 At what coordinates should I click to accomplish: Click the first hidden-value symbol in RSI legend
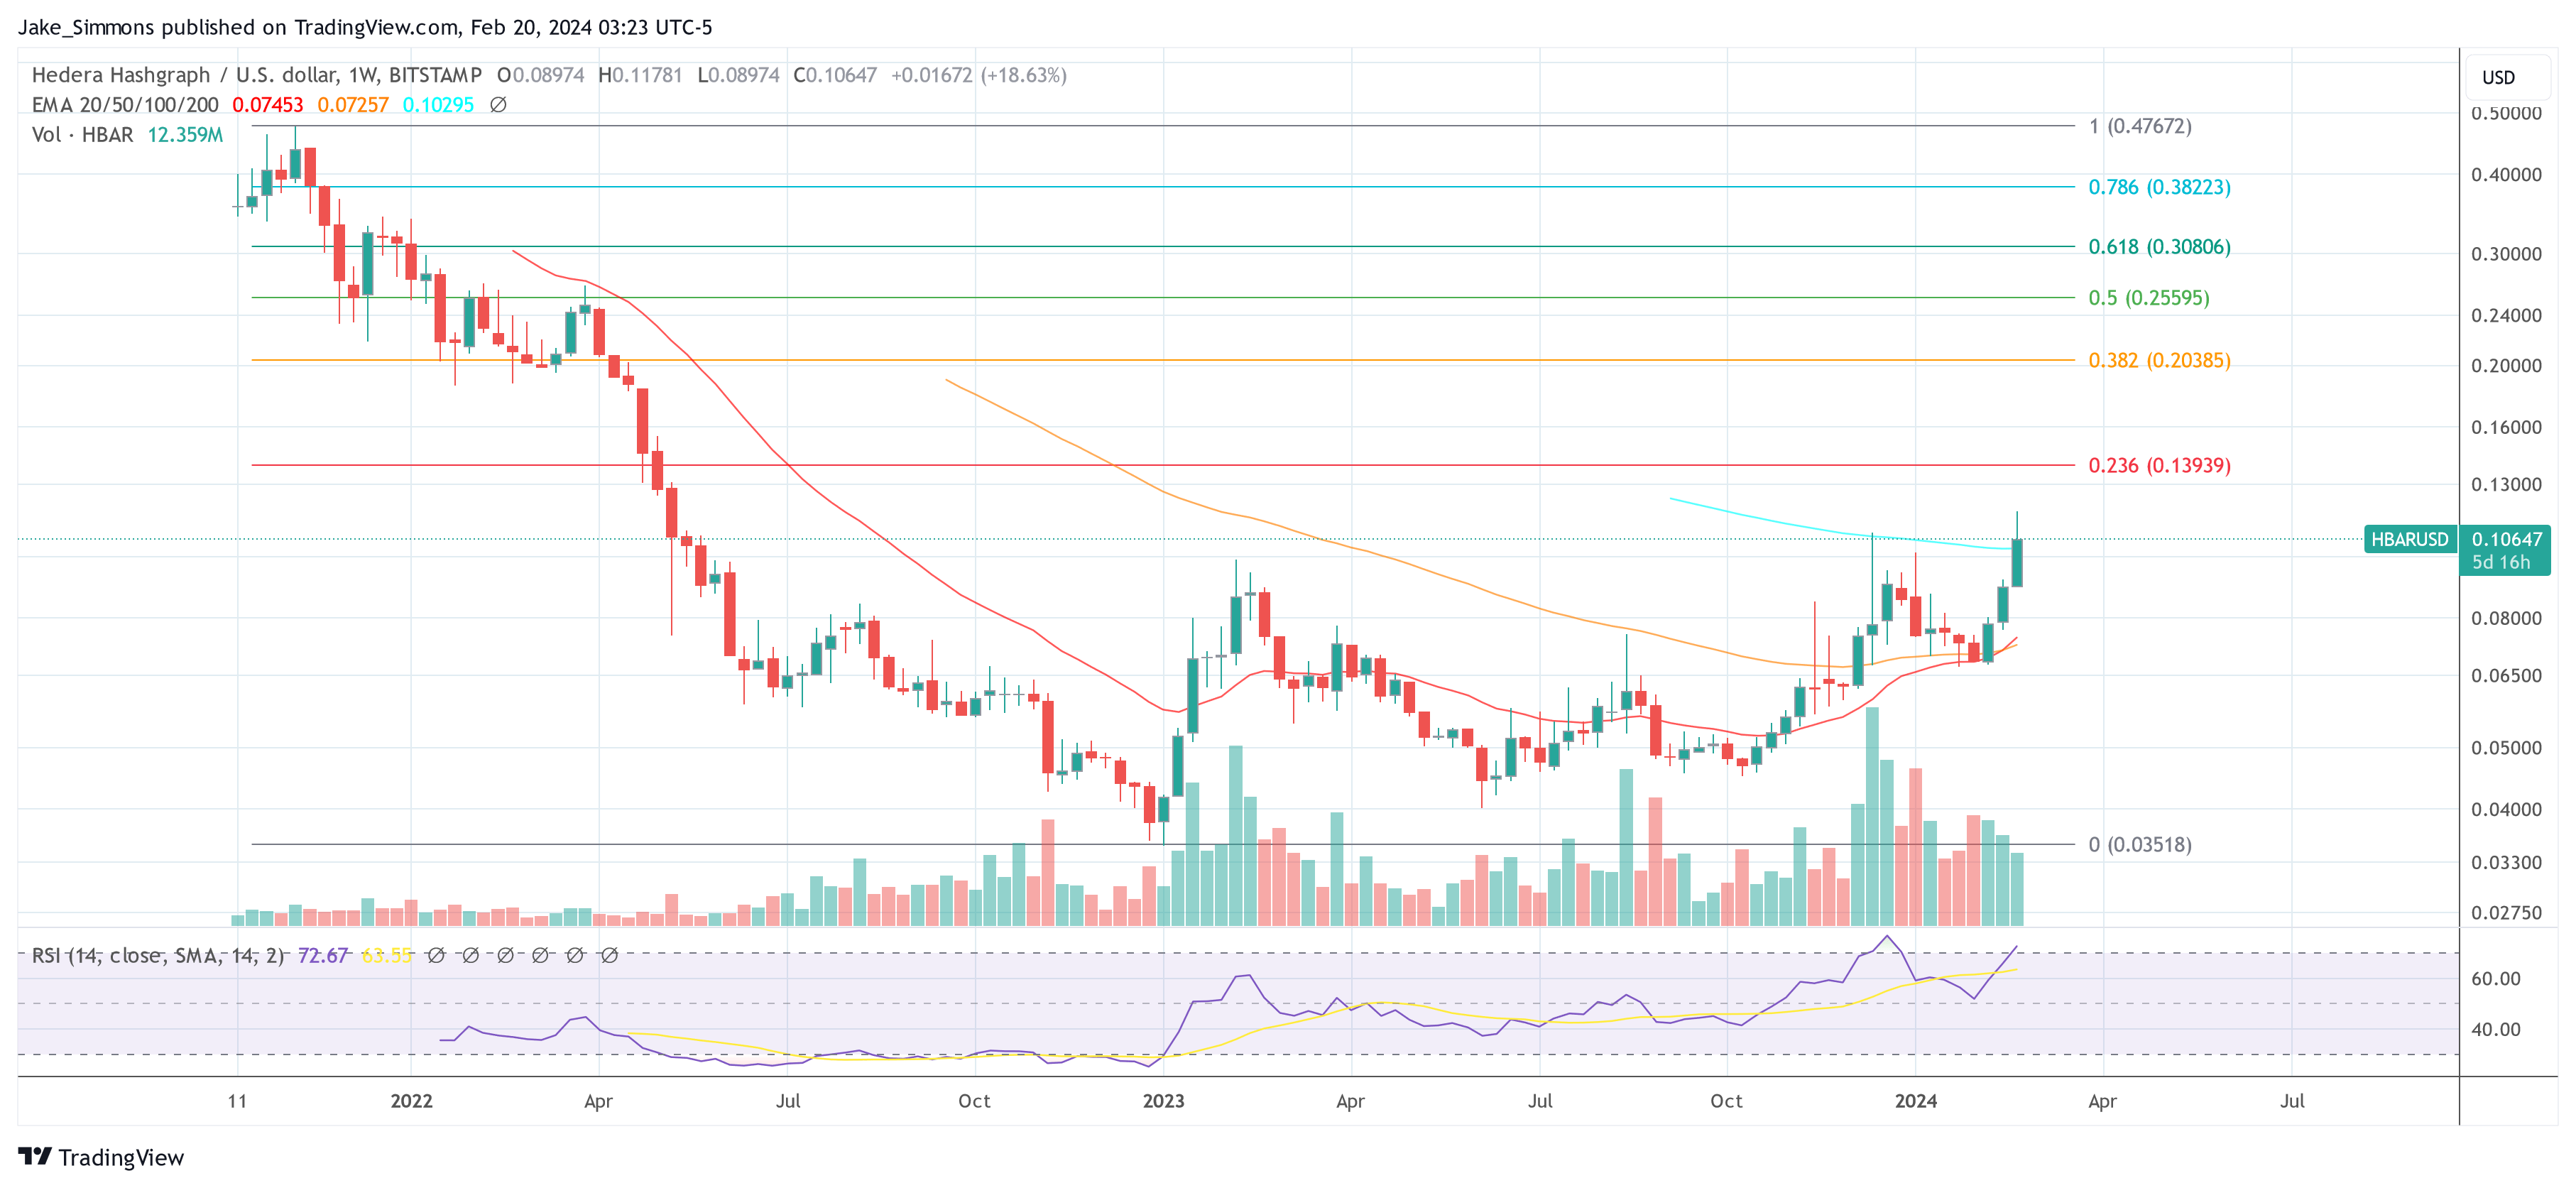(436, 955)
